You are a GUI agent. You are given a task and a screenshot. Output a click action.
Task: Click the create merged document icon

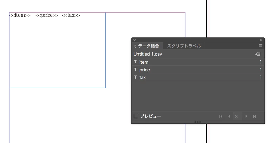click(x=258, y=54)
